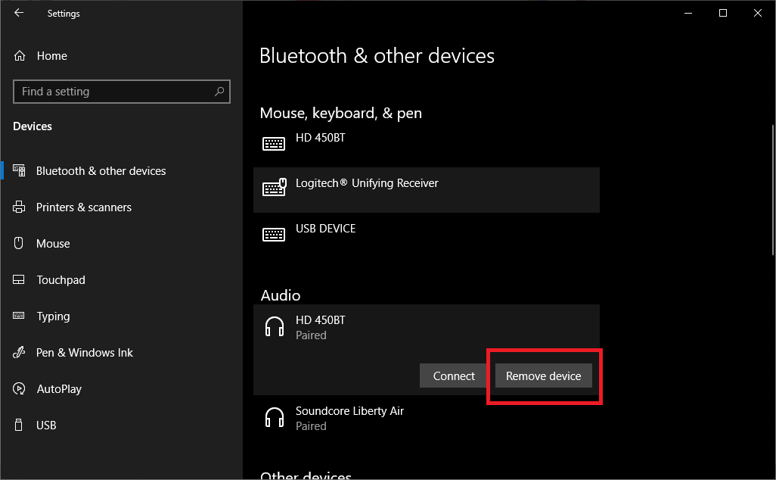Click keyboard icon next to HD 450BT keyboard entry
The image size is (776, 480).
pos(274,144)
